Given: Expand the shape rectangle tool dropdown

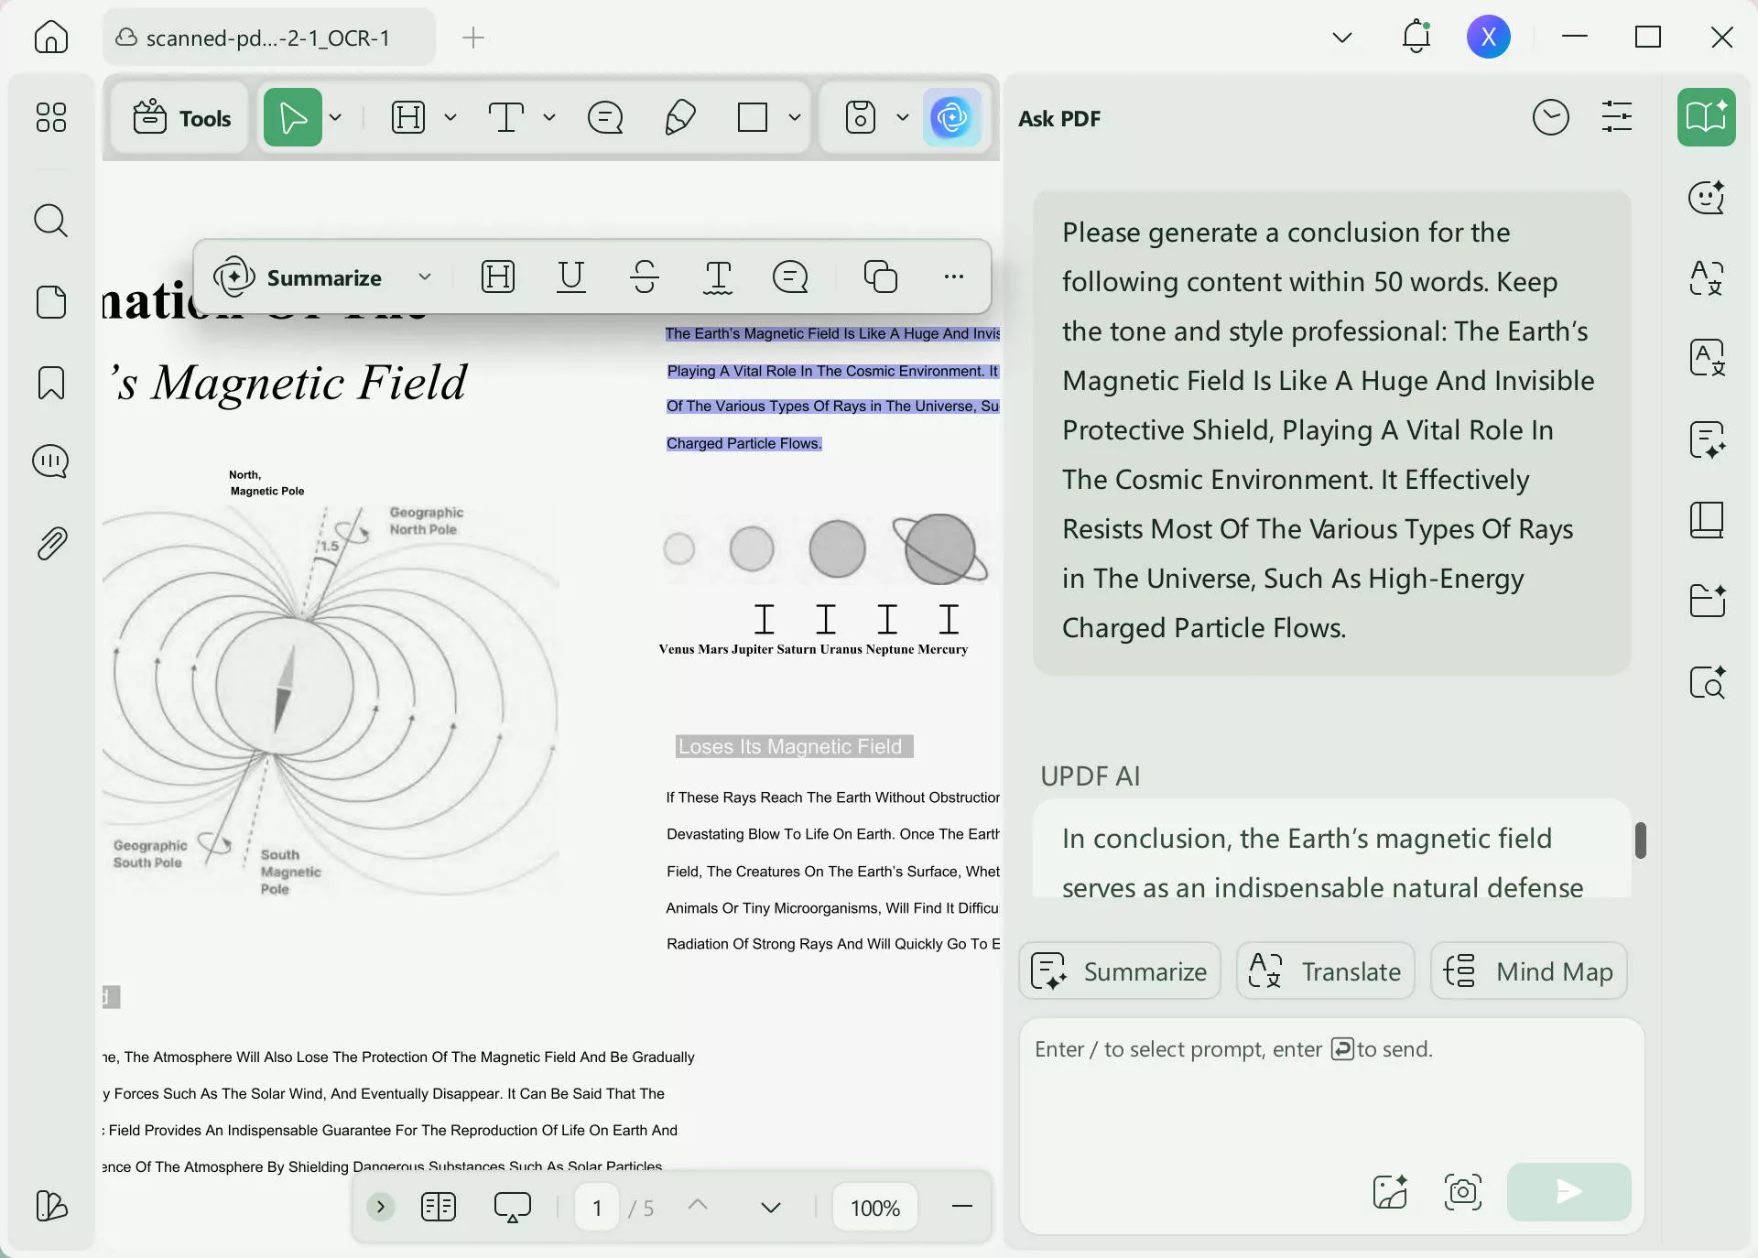Looking at the screenshot, I should [x=795, y=117].
